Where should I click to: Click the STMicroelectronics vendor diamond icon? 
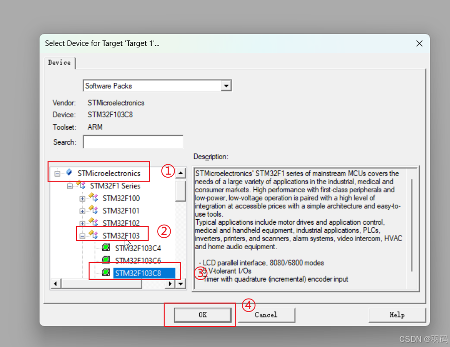point(69,172)
